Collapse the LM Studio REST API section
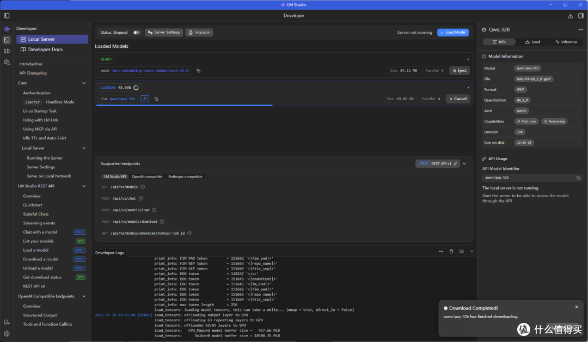The width and height of the screenshot is (588, 342). click(84, 186)
